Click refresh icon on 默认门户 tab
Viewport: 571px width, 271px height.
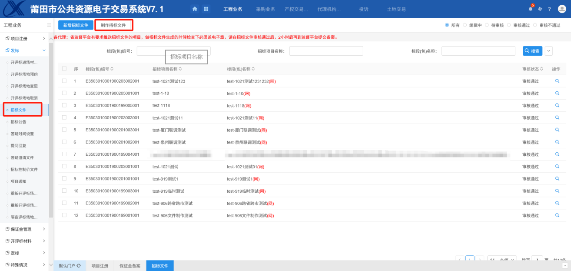79,265
